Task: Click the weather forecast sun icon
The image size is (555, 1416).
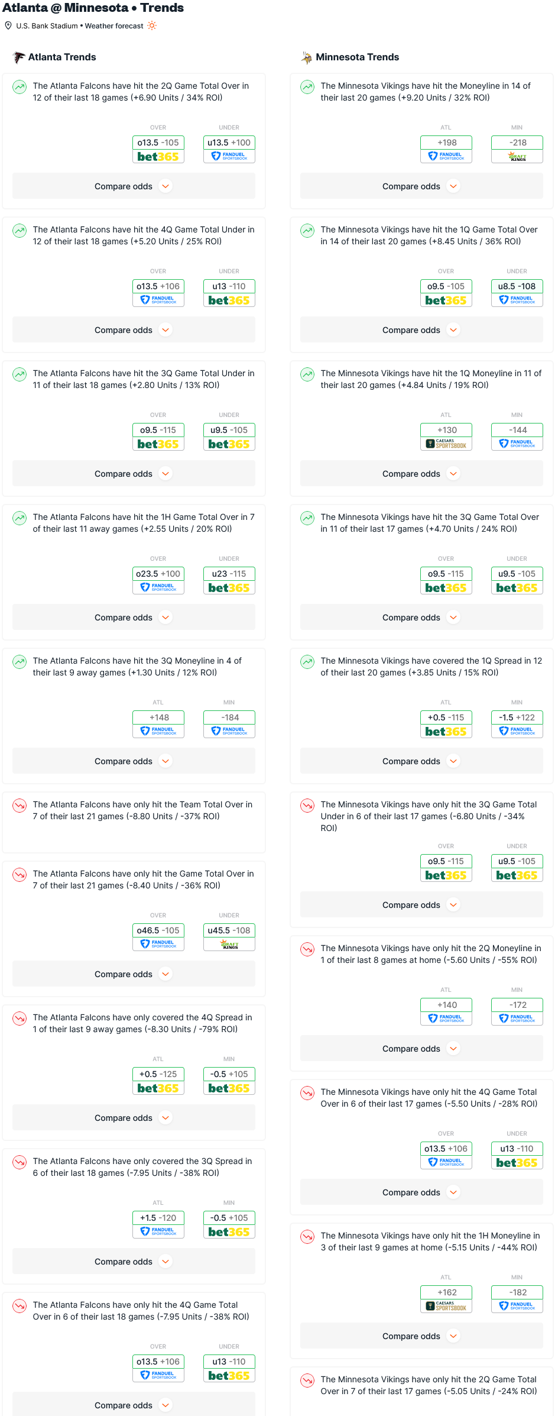Action: 152,25
